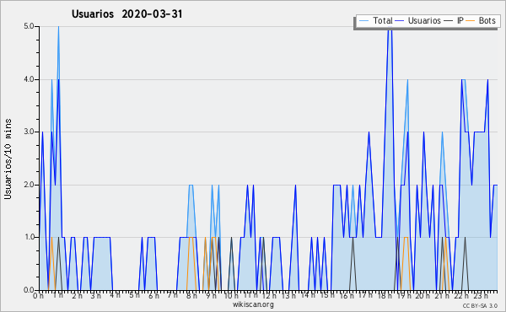This screenshot has width=506, height=312.
Task: Click the dark blue Usuarios legend line
Action: pos(400,21)
